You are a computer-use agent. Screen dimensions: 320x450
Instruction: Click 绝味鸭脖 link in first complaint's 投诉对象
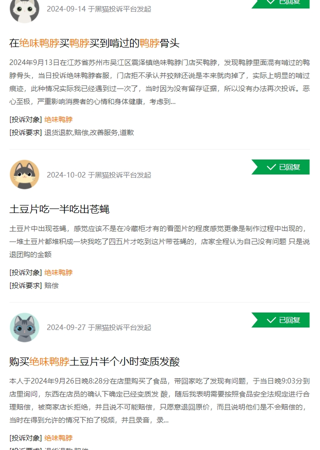click(x=59, y=119)
